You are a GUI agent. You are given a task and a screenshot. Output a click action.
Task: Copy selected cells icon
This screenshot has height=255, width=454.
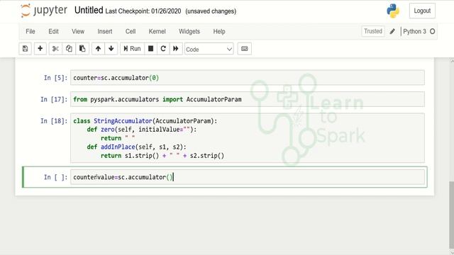(x=69, y=49)
